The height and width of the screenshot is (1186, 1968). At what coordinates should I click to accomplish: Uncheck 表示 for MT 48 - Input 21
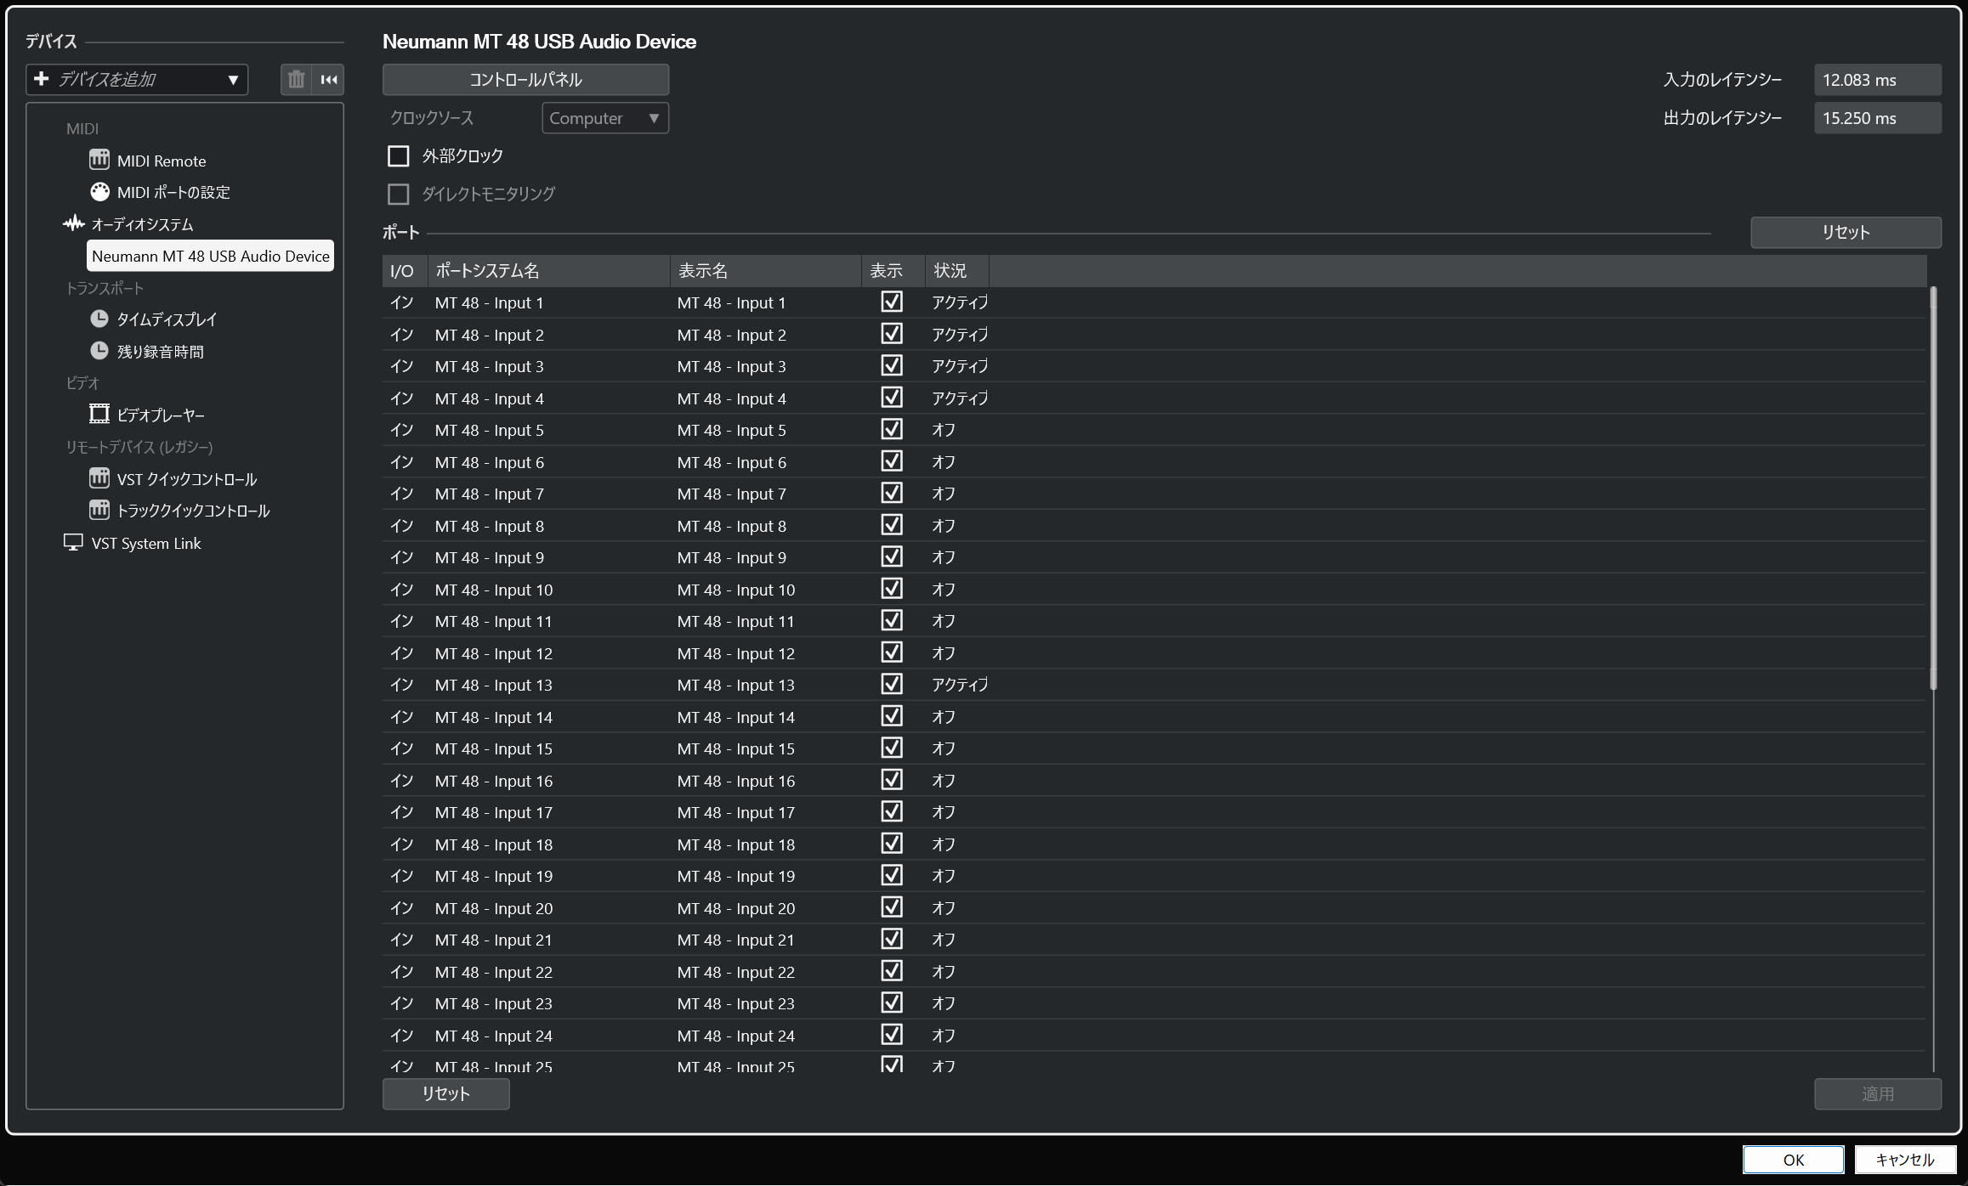892,940
